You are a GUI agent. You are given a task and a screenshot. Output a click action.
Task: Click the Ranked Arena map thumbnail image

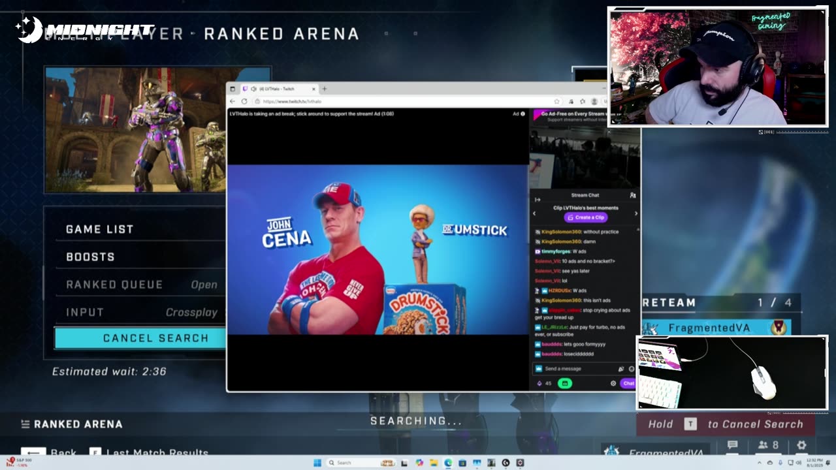[x=135, y=130]
